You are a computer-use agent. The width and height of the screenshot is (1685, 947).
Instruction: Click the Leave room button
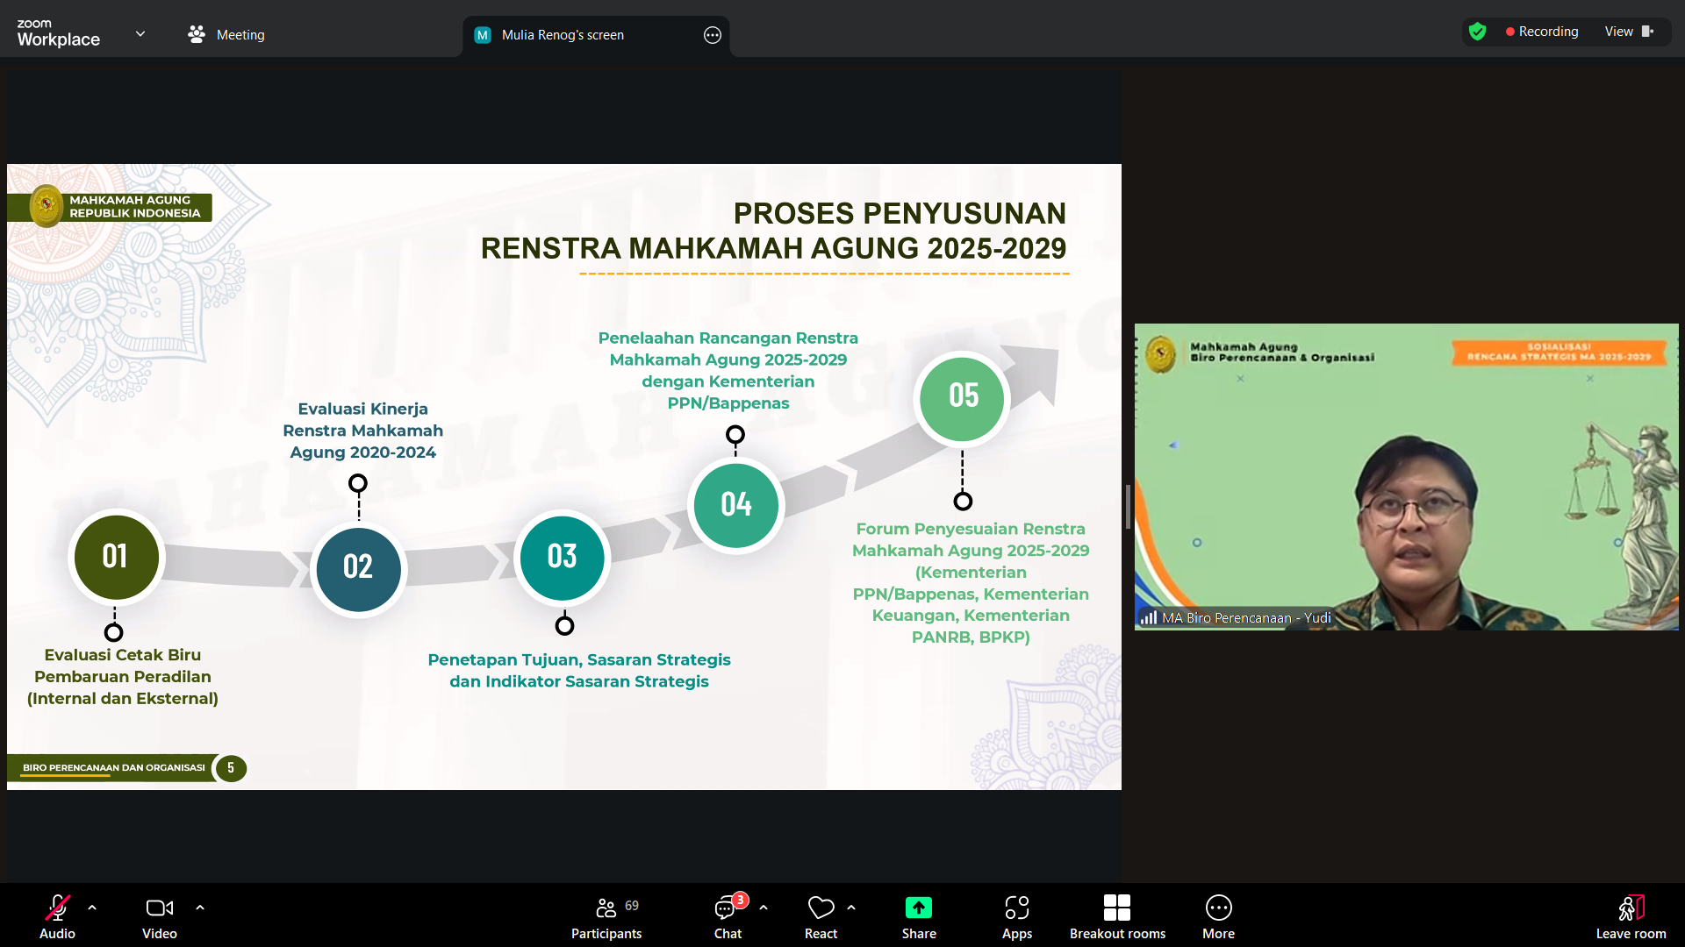click(1630, 915)
